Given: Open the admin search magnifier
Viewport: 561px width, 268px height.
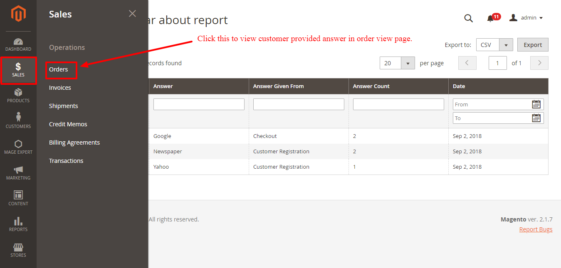Looking at the screenshot, I should pyautogui.click(x=468, y=18).
